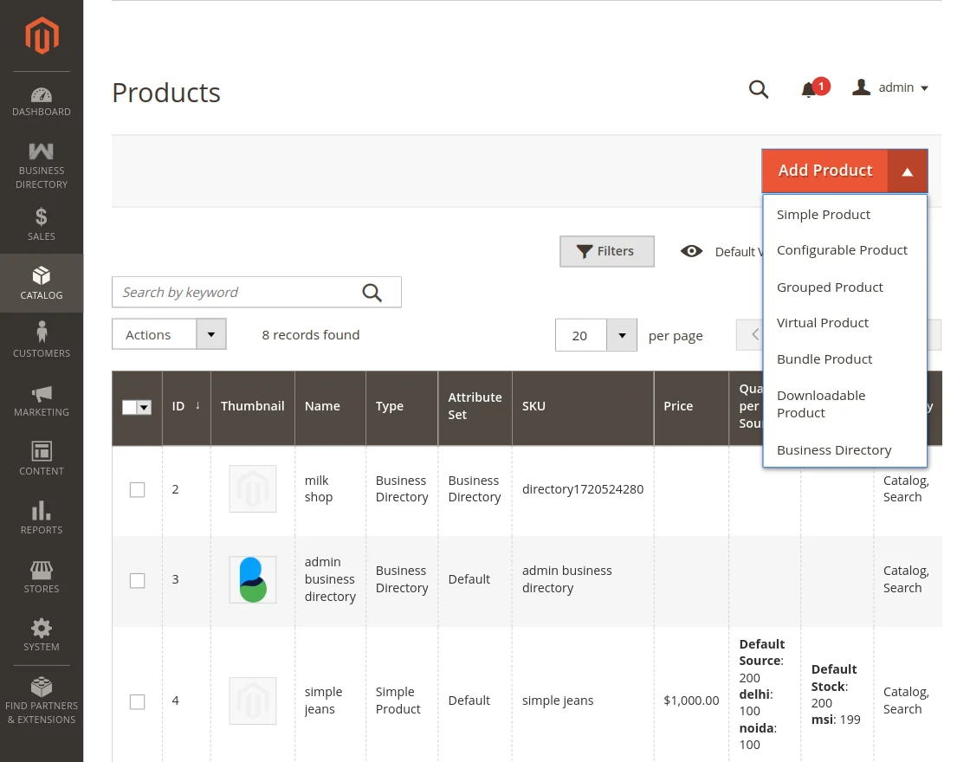Open the notifications bell

click(x=810, y=88)
